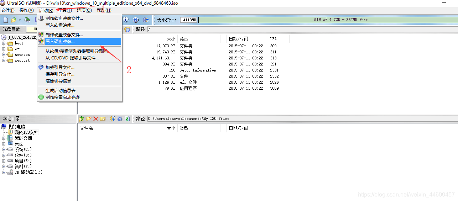The image size is (458, 201).
Task: Expand 桌面 node in local tree
Action: point(4,144)
